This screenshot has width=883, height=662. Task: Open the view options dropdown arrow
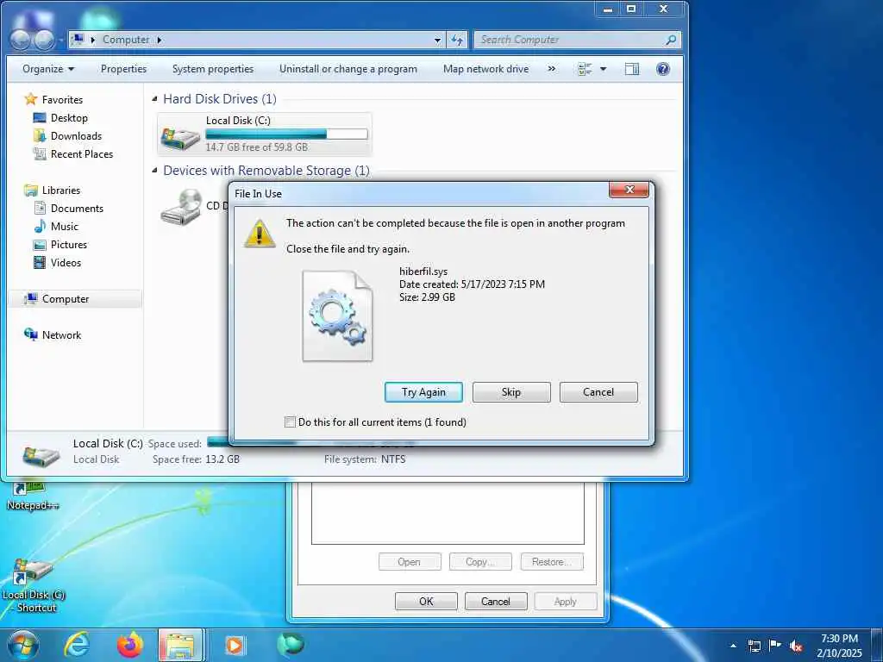[603, 69]
